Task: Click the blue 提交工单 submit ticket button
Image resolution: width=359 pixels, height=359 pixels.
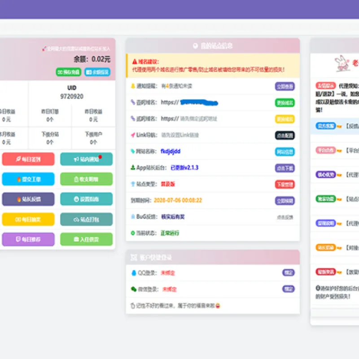Action: tap(28, 179)
